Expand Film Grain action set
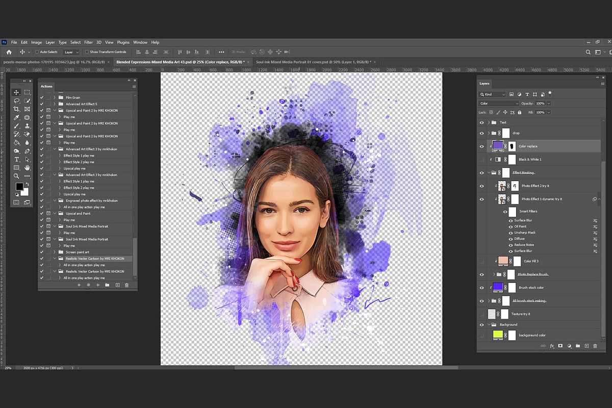 (55, 97)
